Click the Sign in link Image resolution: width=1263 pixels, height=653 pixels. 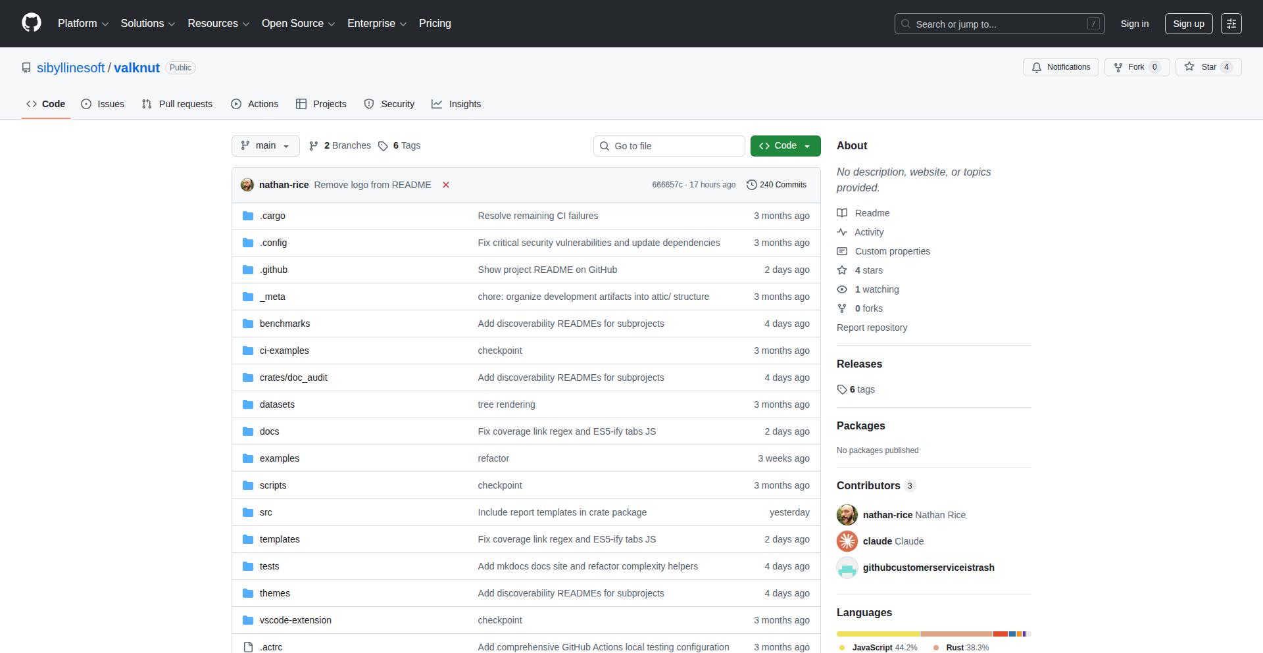pos(1135,24)
